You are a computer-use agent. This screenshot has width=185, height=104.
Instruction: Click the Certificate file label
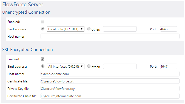[18, 81]
